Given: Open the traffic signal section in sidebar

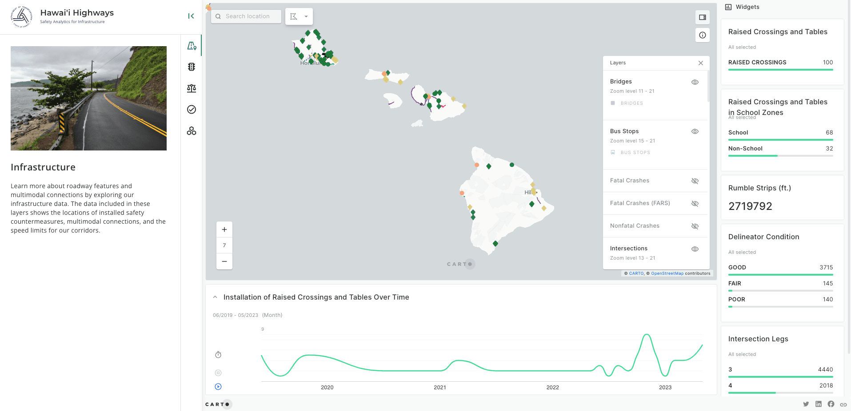Looking at the screenshot, I should [191, 67].
